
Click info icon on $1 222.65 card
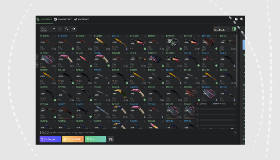click(108, 36)
